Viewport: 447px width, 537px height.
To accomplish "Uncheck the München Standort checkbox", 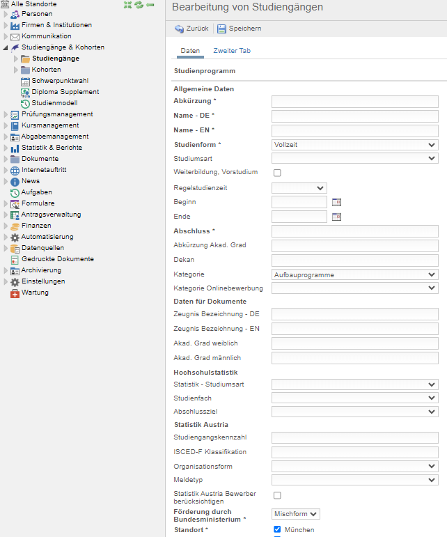I will click(277, 529).
